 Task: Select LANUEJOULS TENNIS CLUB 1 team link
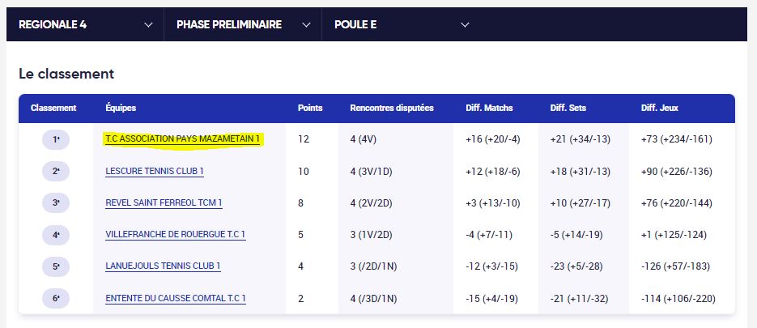163,266
